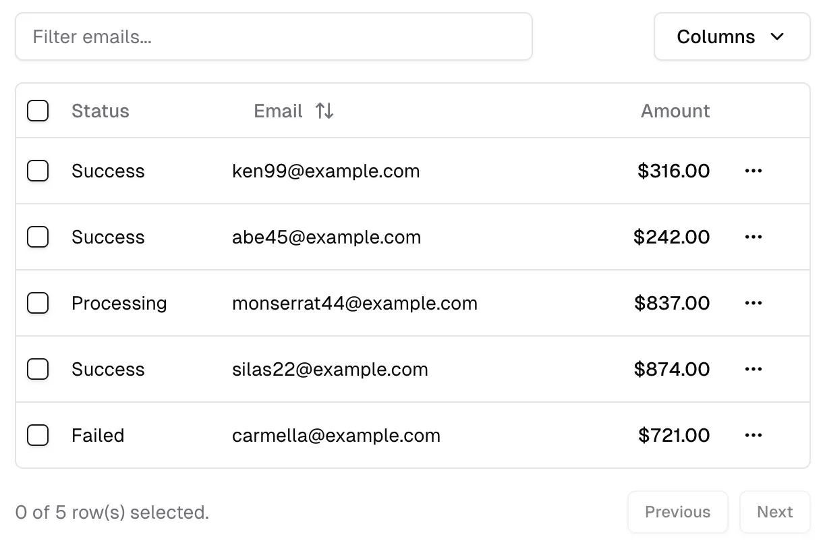This screenshot has height=541, width=823.
Task: Check the Processing row checkbox
Action: (x=38, y=304)
